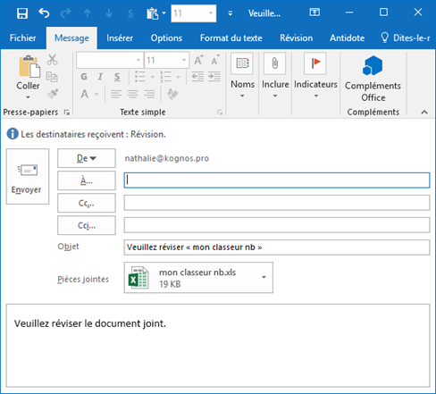Switch to the Insérer tab
The width and height of the screenshot is (436, 394).
[120, 38]
